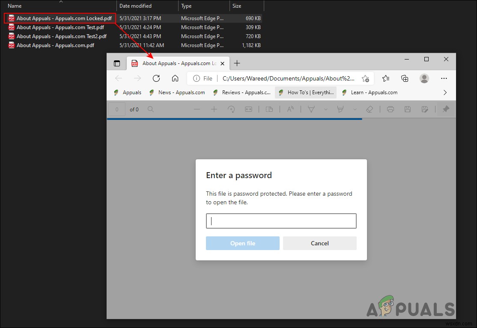Select About Appuals - Appuals.com.pdf file
Image resolution: width=477 pixels, height=328 pixels.
pyautogui.click(x=55, y=45)
